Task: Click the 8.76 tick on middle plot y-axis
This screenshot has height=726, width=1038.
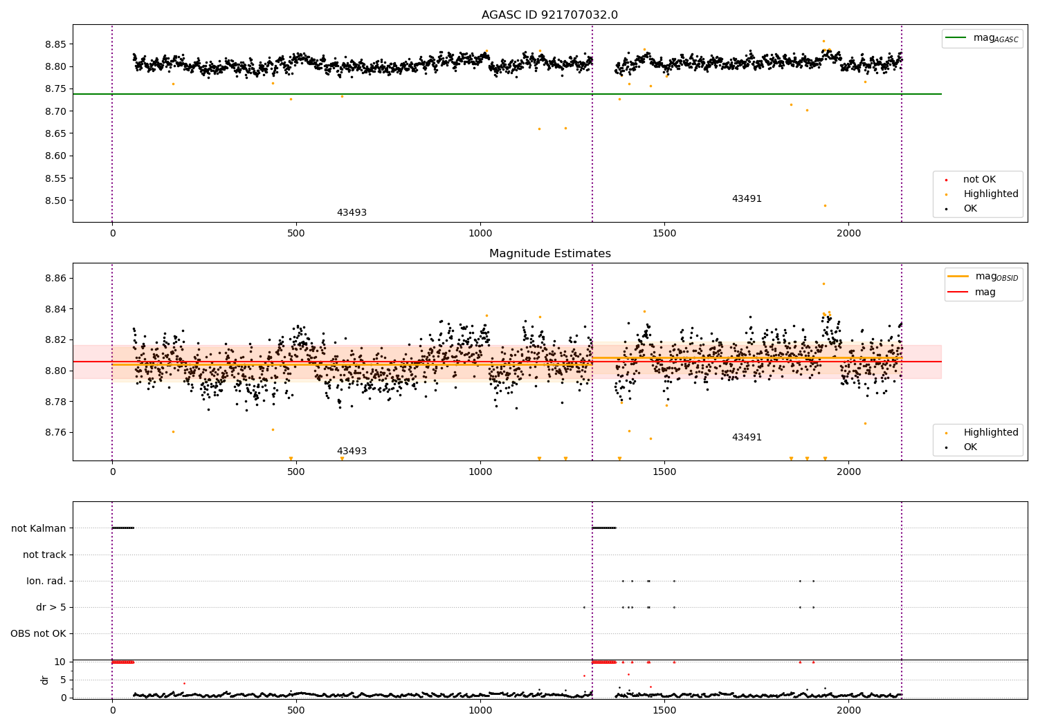Action: point(56,433)
